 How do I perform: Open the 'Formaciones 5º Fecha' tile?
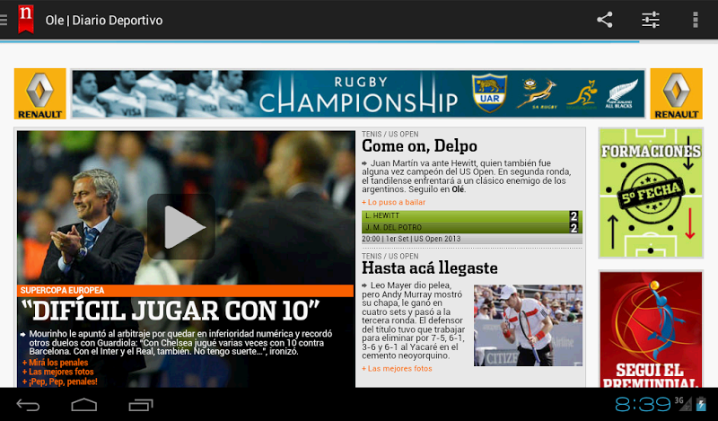(x=651, y=193)
